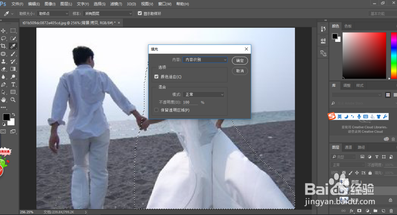Open the eyedropper tool preset picker arrow
The width and height of the screenshot is (397, 215).
click(12, 13)
